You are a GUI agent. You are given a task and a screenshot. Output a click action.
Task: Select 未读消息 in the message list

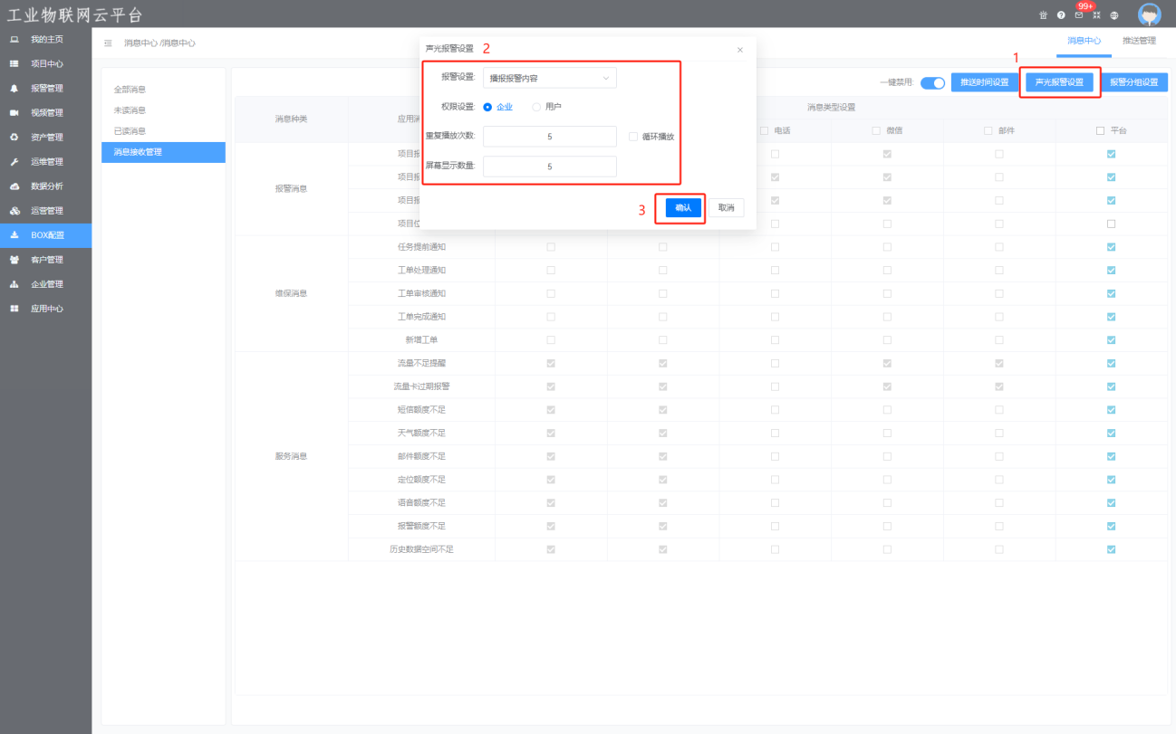[x=130, y=110]
